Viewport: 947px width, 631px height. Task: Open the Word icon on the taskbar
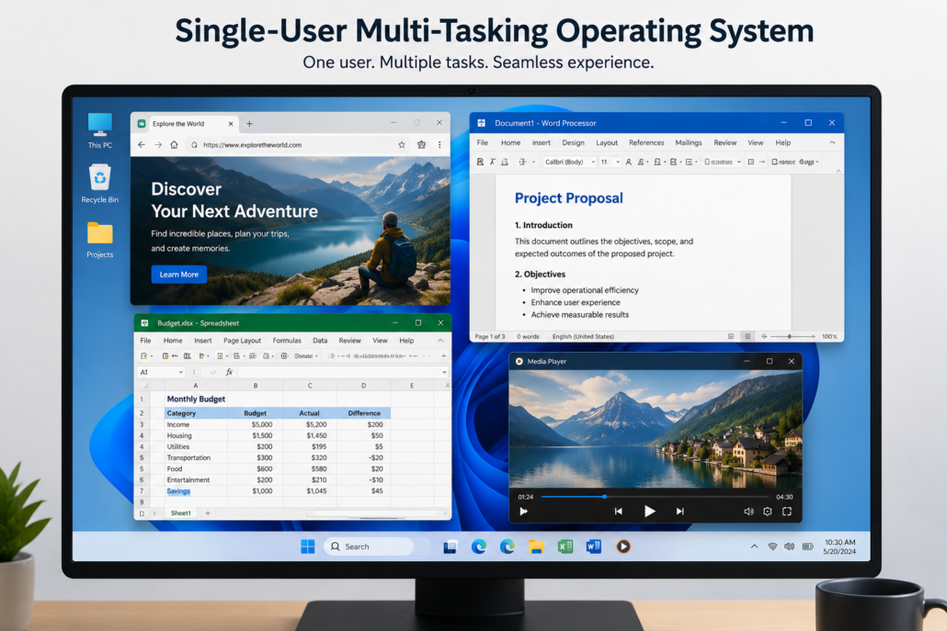click(594, 546)
